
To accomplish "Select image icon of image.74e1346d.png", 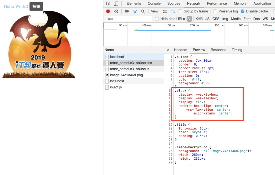I will 107,75.
